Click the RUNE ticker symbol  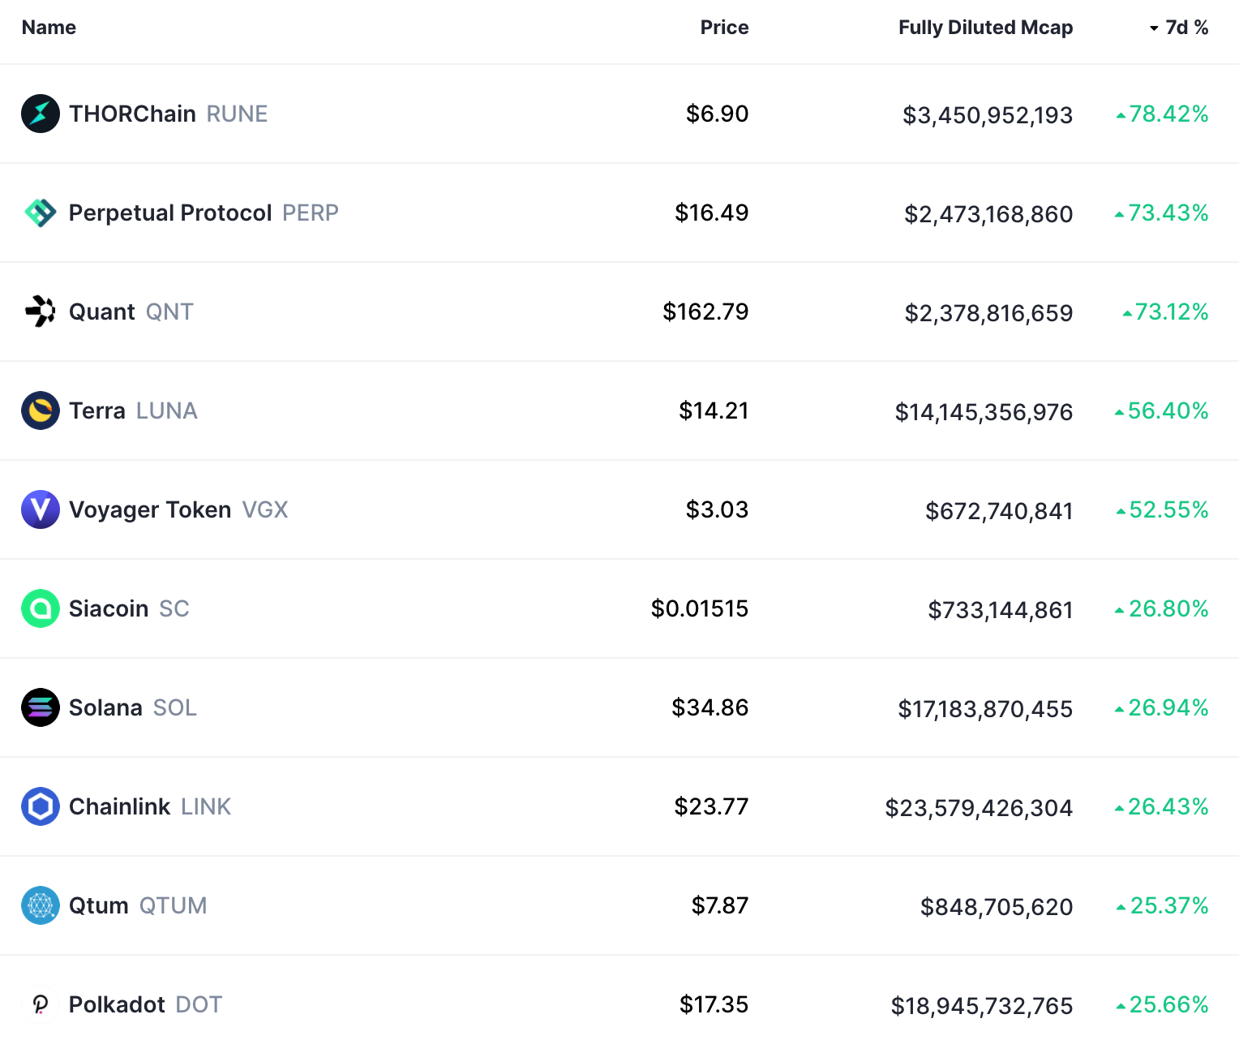[x=237, y=114]
